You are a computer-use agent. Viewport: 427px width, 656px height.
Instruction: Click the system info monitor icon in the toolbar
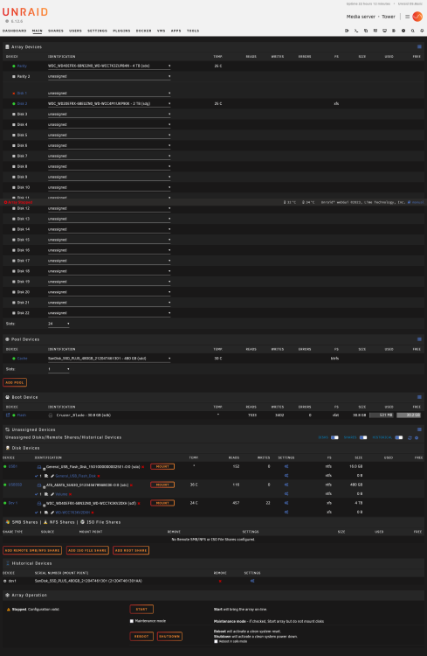point(384,31)
